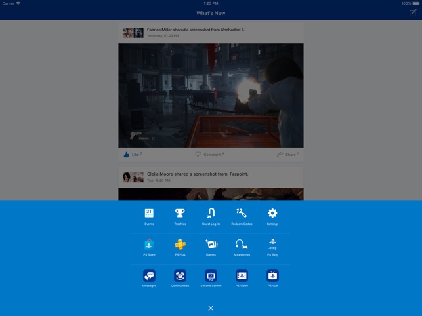Tap the Wi-Fi icon in status bar
Image resolution: width=422 pixels, height=316 pixels.
point(18,3)
